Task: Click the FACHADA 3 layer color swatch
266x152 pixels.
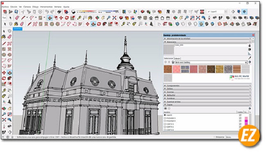Action: pos(246,118)
